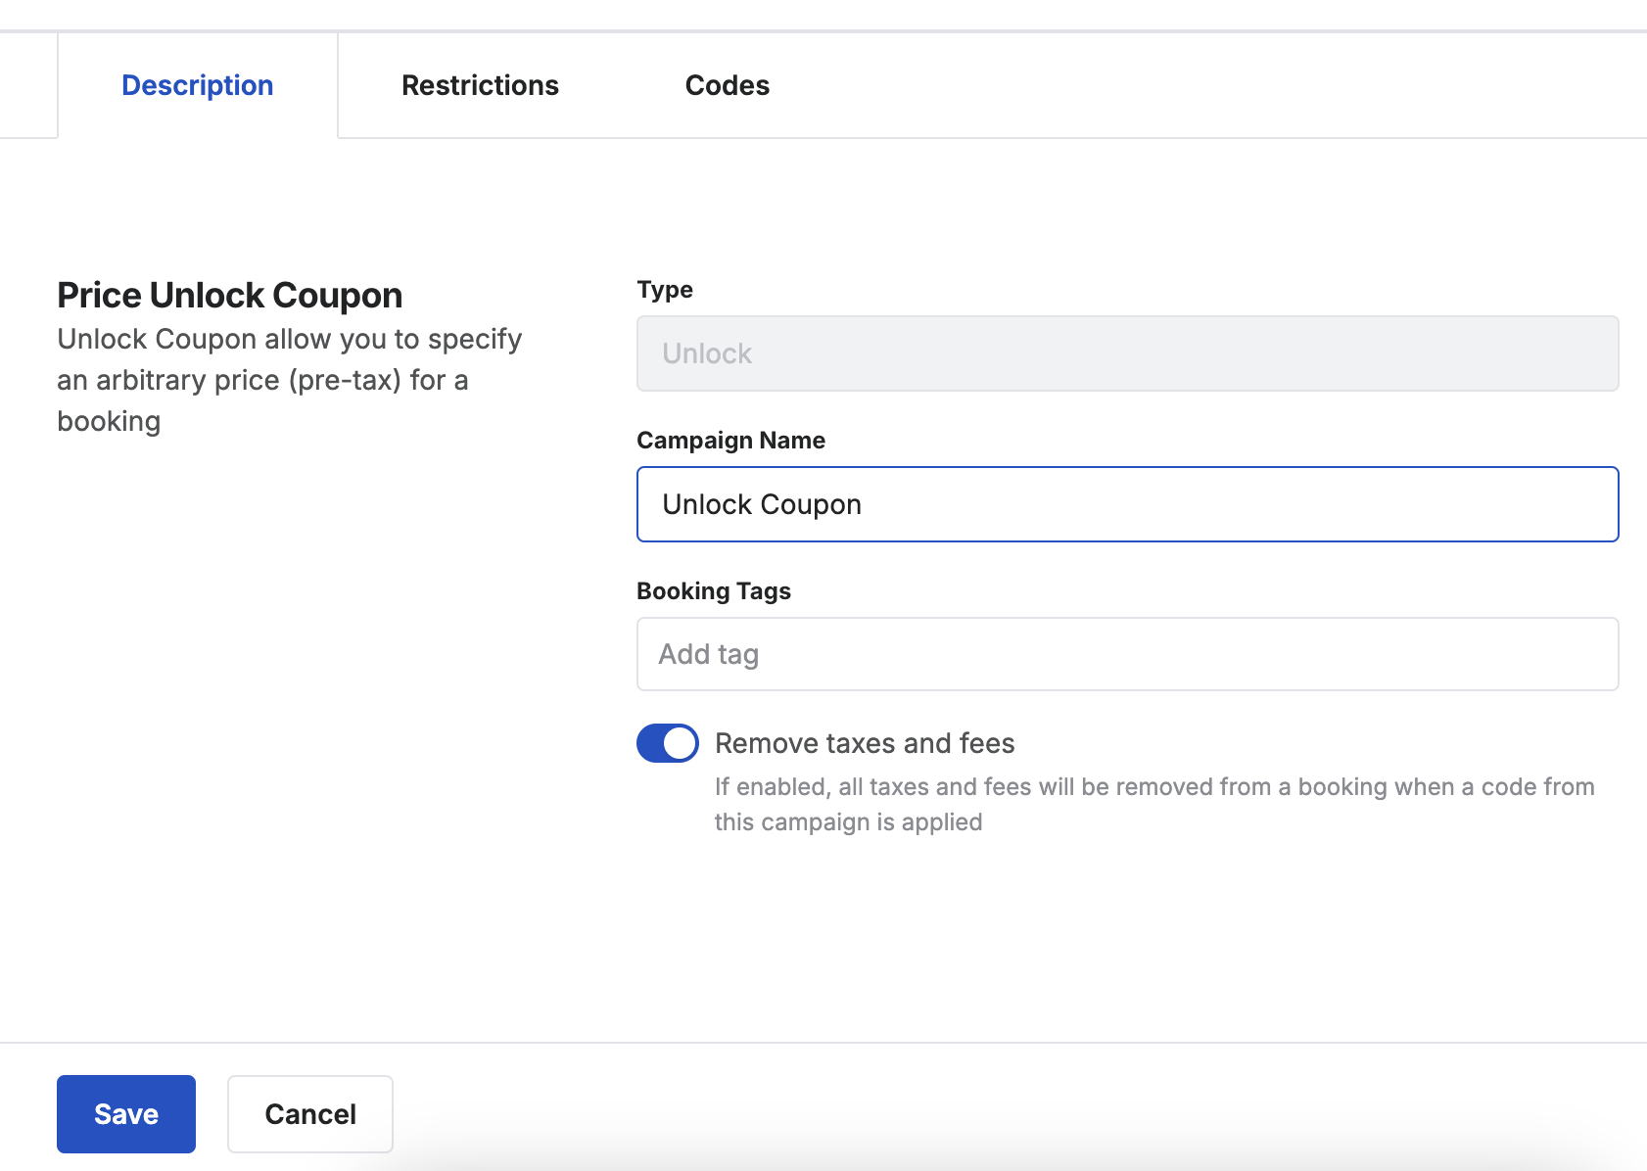The image size is (1647, 1171).
Task: Click the taxes and fees helper text
Action: (1154, 804)
